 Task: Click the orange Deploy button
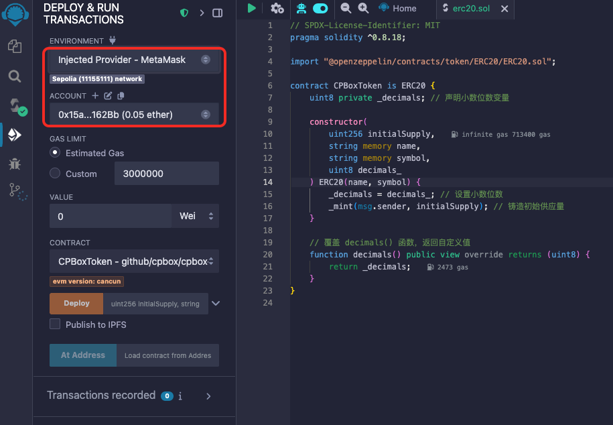point(76,303)
